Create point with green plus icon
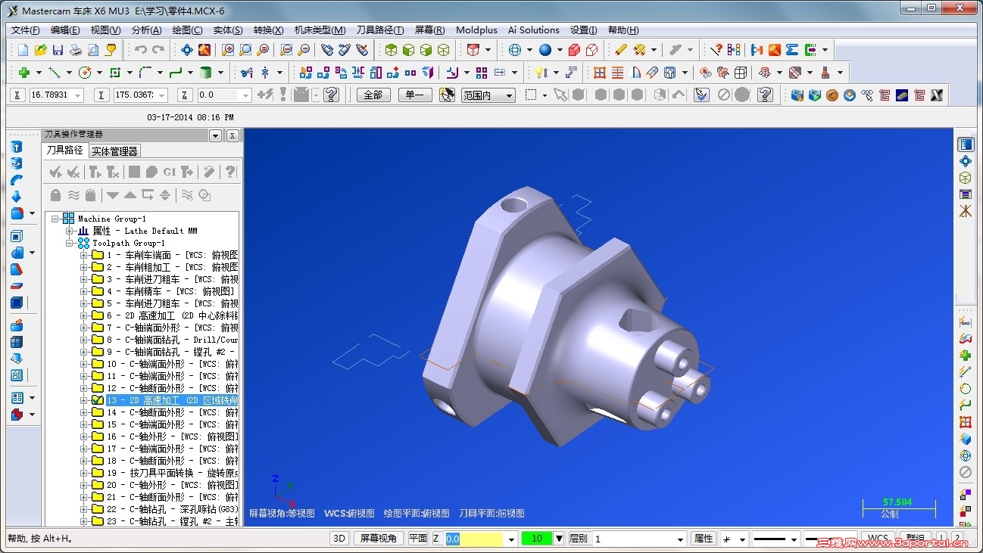 coord(24,73)
